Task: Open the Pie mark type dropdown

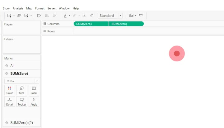Action: click(22, 81)
